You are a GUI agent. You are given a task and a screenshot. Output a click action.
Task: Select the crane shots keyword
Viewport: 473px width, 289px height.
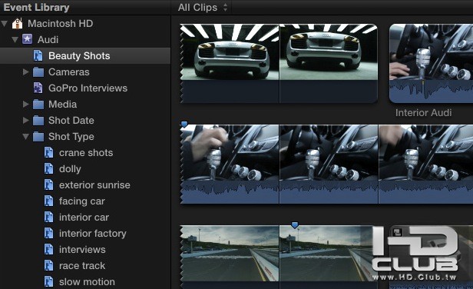86,152
